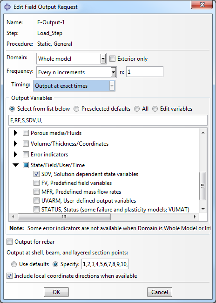The image size is (216, 303).
Task: Click the section points field 1,2,3,4,5
Action: (105, 264)
